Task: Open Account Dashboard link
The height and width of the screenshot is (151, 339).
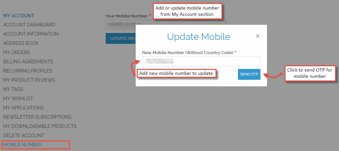Action: [x=29, y=25]
